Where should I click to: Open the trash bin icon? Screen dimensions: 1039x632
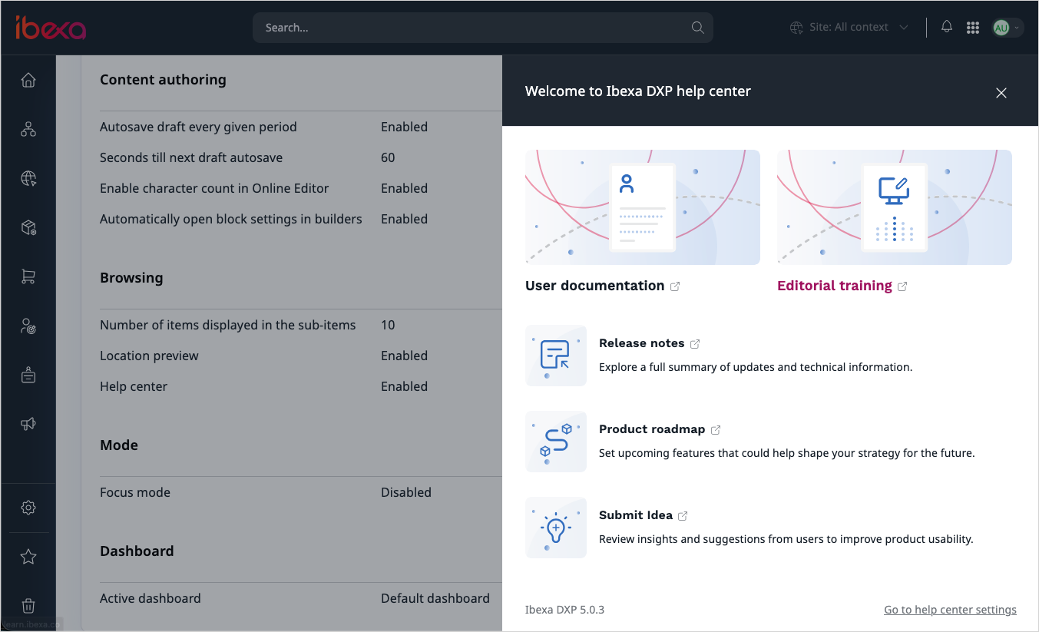[28, 606]
